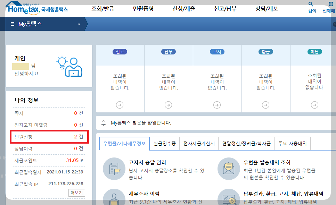Viewport: 336px width, 205px height.
Task: Click the 세무조사 이력 person icon
Action: click(x=114, y=197)
